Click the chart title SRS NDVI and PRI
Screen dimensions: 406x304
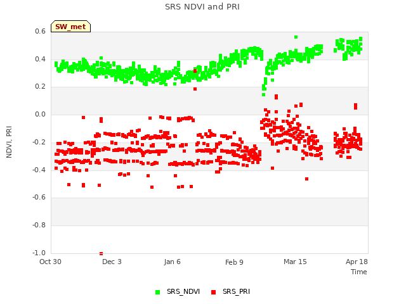tap(202, 7)
